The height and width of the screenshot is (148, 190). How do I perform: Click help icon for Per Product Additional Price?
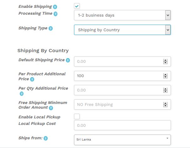(32, 79)
